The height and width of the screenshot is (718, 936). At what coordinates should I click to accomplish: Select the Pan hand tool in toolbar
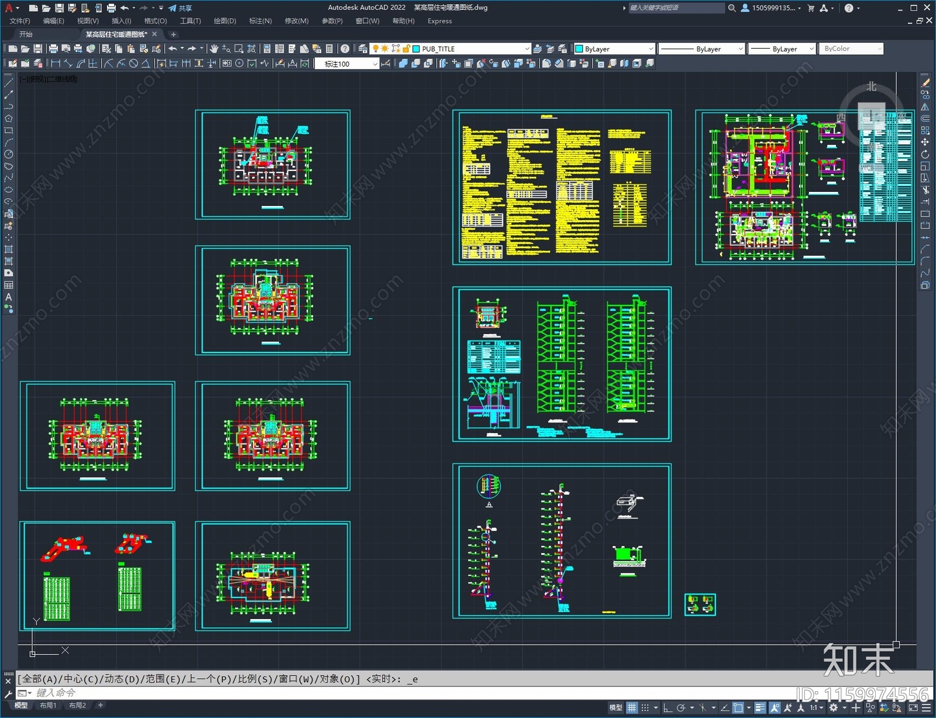click(x=214, y=49)
